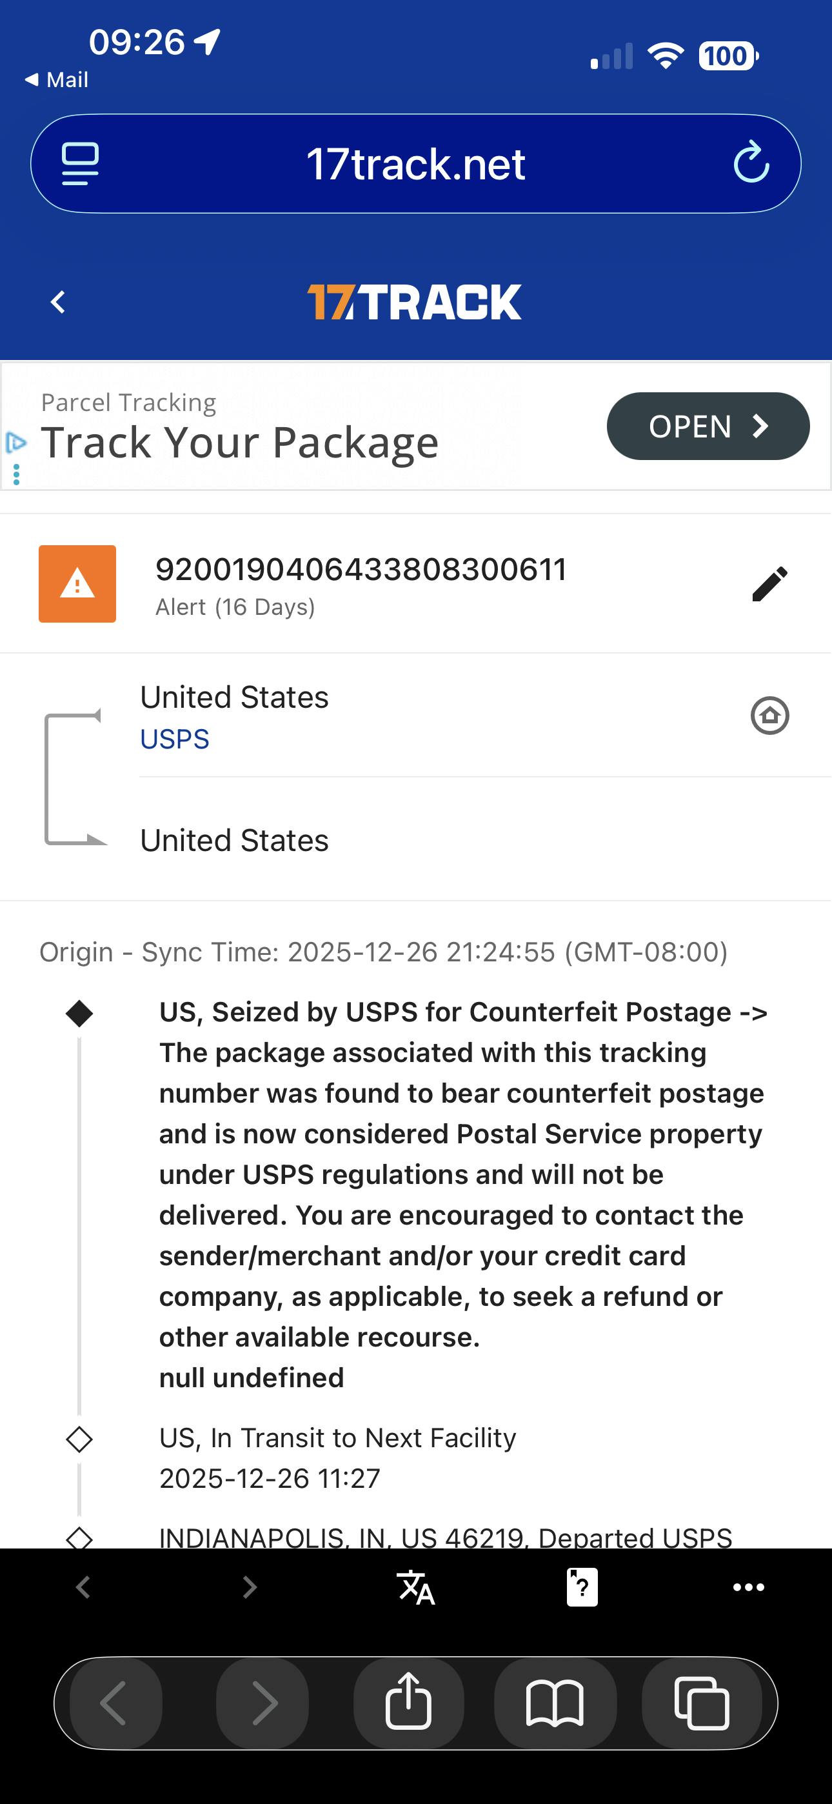832x1804 pixels.
Task: Tap the carrier home page icon
Action: coord(769,716)
